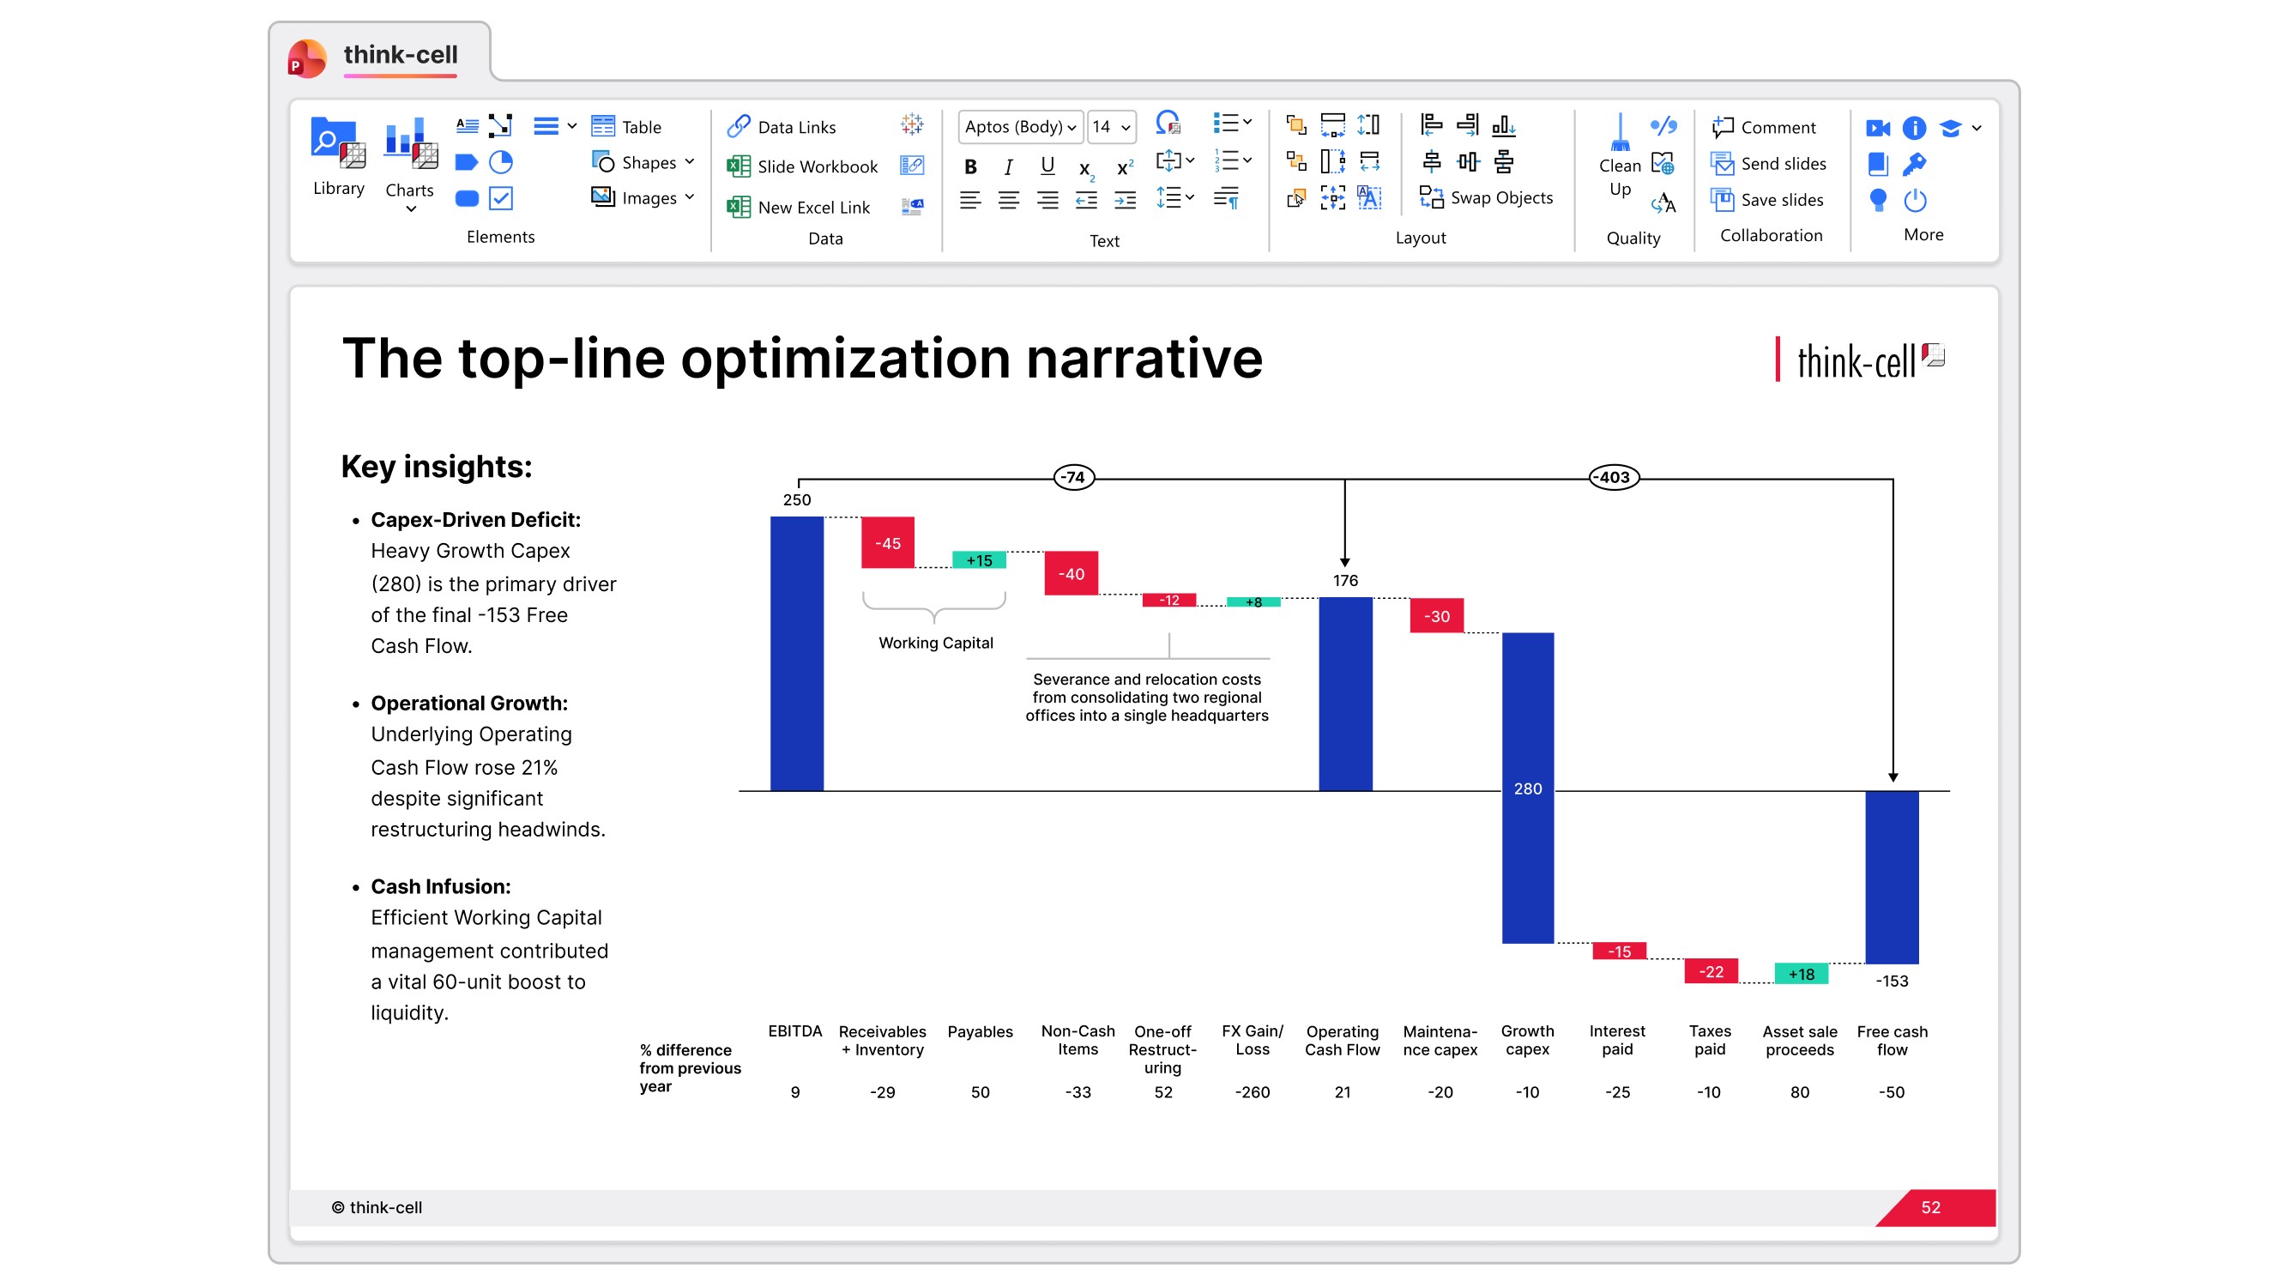Expand the font size 14 dropdown
The image size is (2288, 1287).
1125,127
